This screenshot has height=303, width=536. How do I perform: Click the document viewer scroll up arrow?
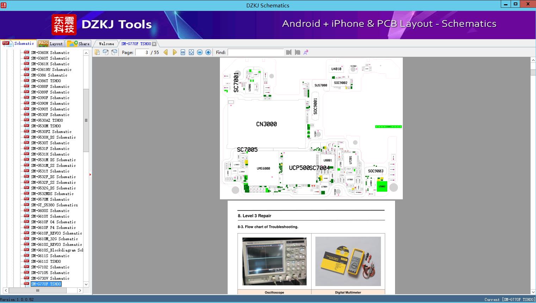[x=533, y=60]
